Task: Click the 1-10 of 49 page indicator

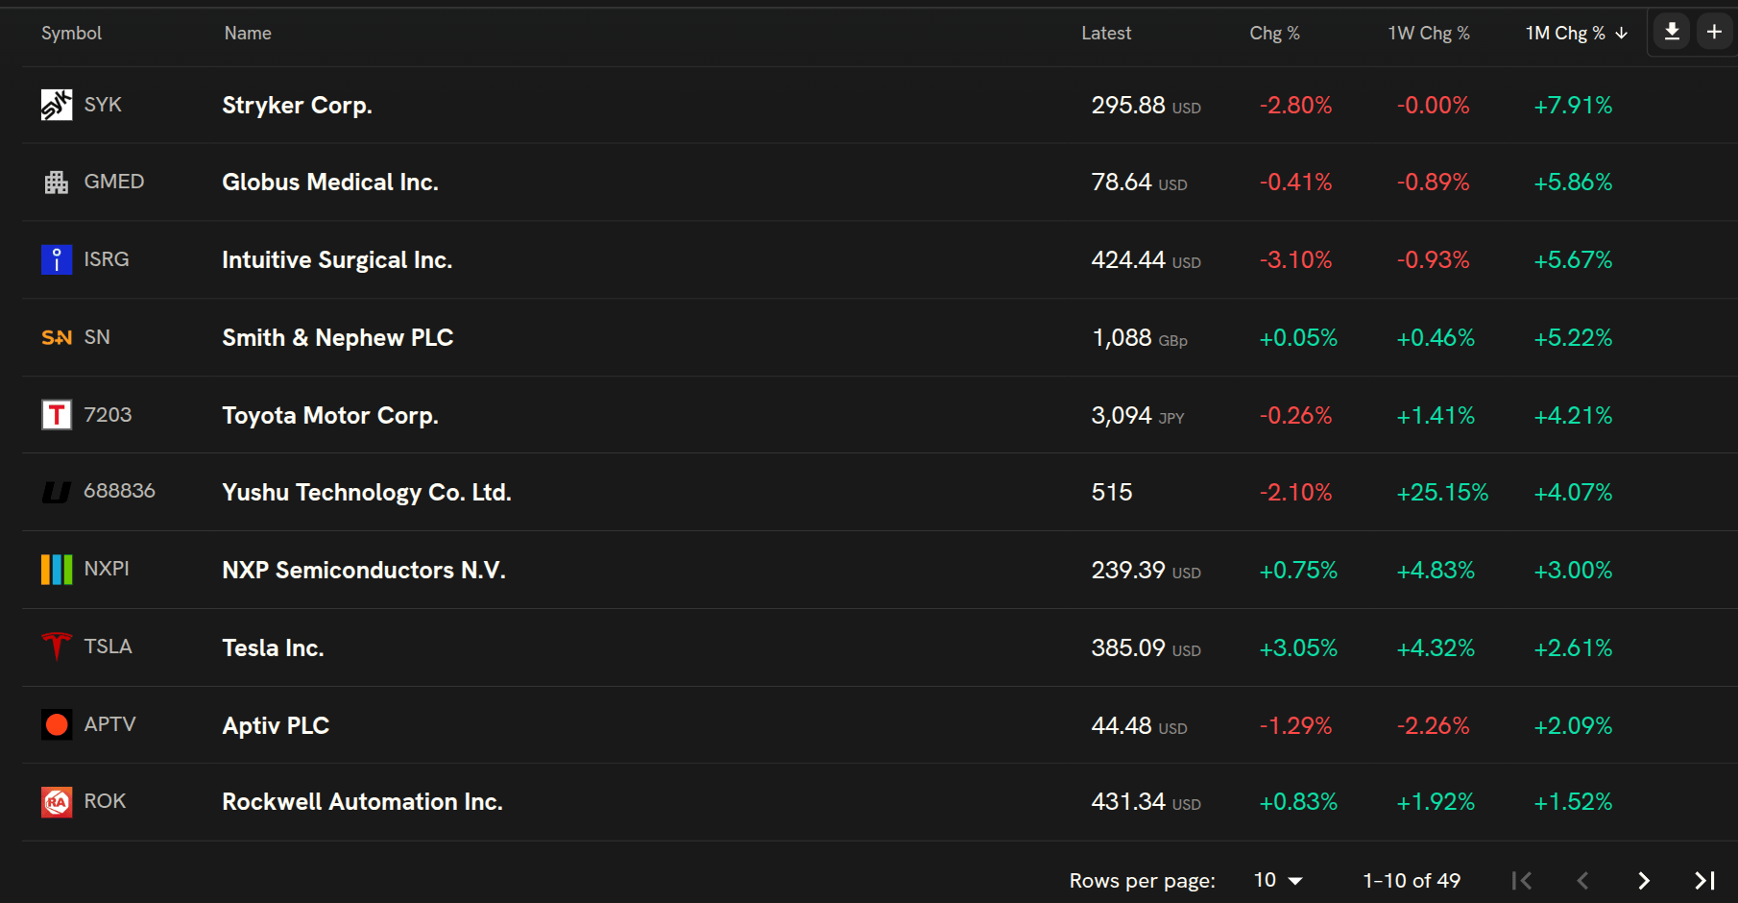Action: [x=1412, y=880]
